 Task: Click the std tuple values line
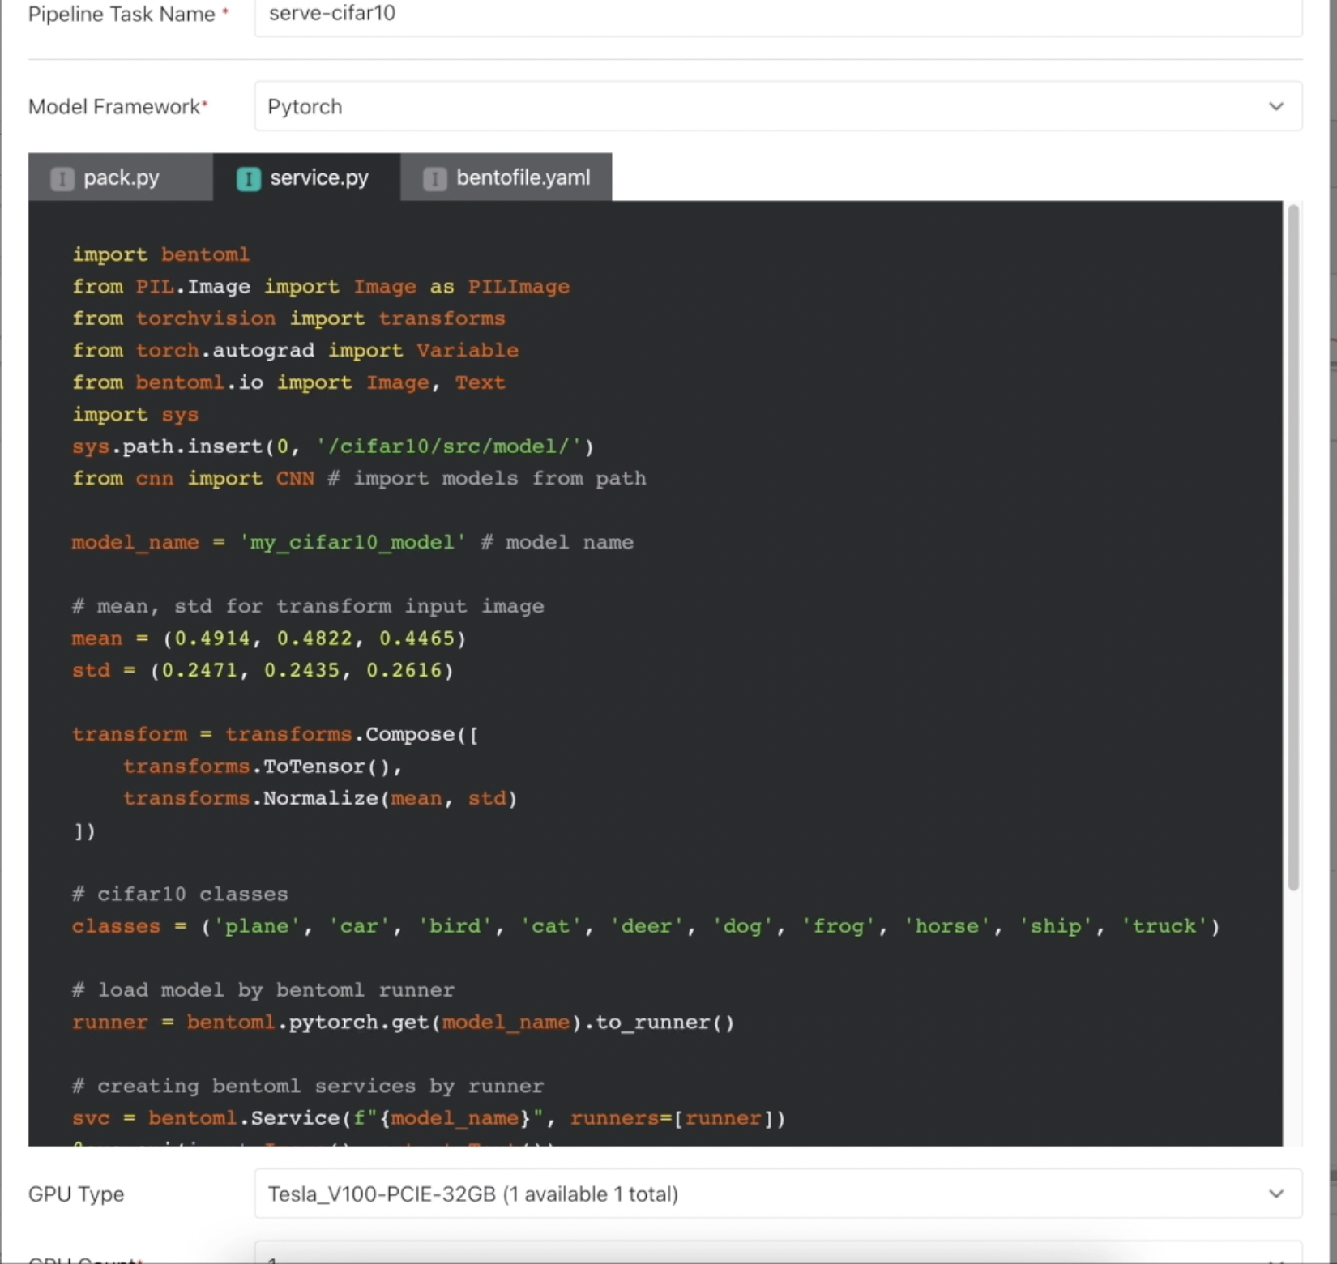click(263, 670)
